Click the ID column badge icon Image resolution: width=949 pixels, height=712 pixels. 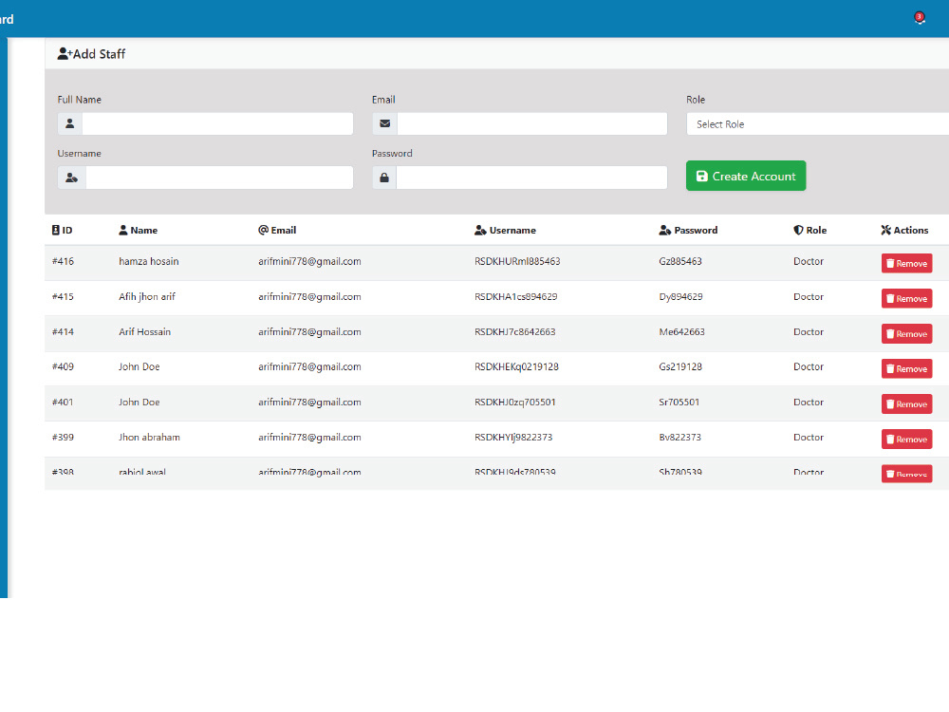[56, 230]
